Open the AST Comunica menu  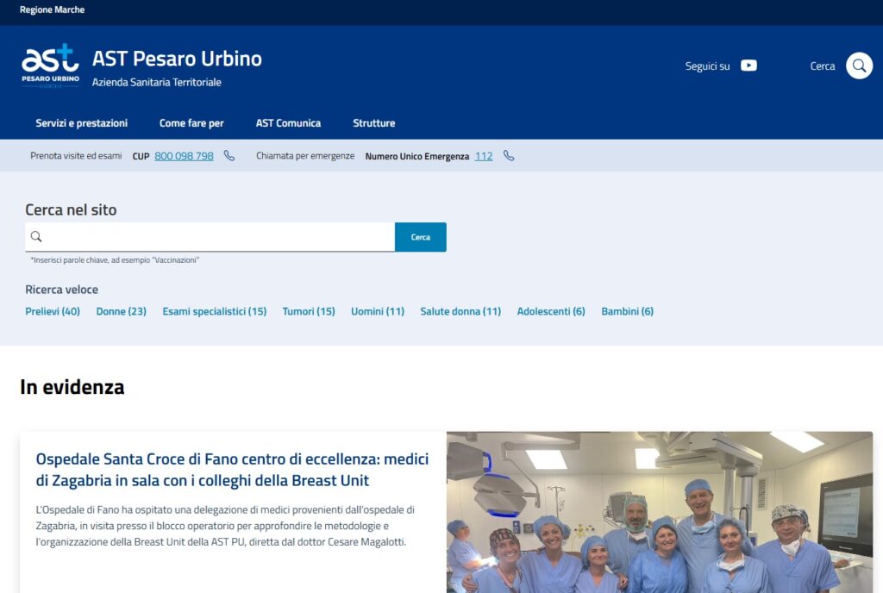(288, 123)
